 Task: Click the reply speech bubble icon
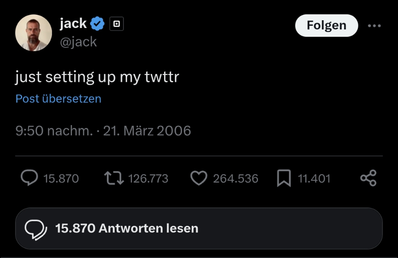(29, 178)
